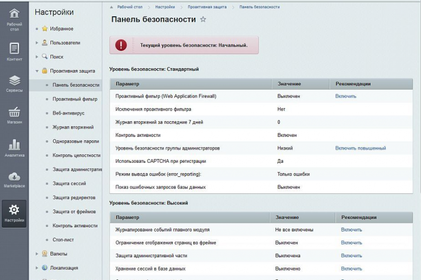Select the Настройки gear icon

pos(15,210)
